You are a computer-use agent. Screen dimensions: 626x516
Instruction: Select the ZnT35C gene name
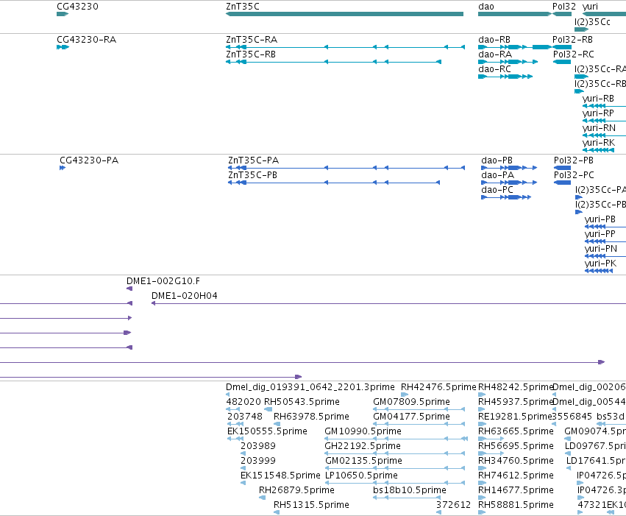point(242,7)
